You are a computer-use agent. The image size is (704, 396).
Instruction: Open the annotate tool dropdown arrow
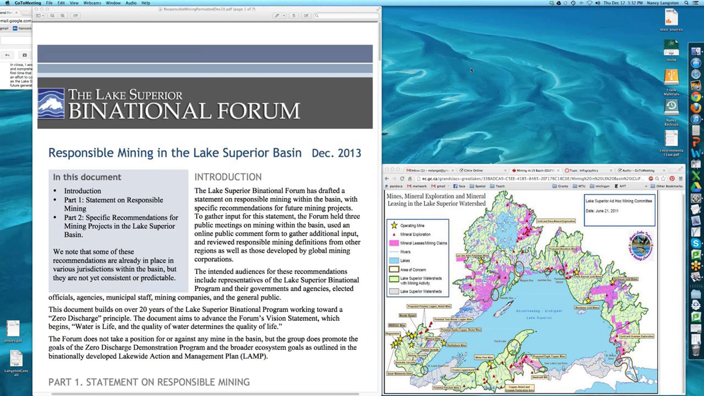284,16
